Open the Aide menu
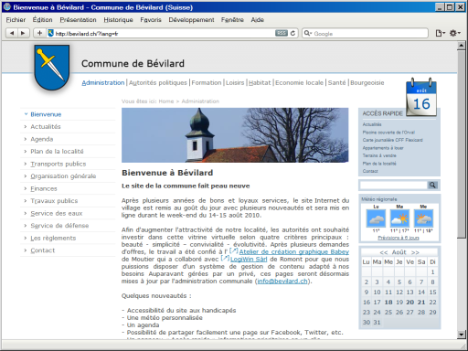468x351 pixels. (x=258, y=20)
